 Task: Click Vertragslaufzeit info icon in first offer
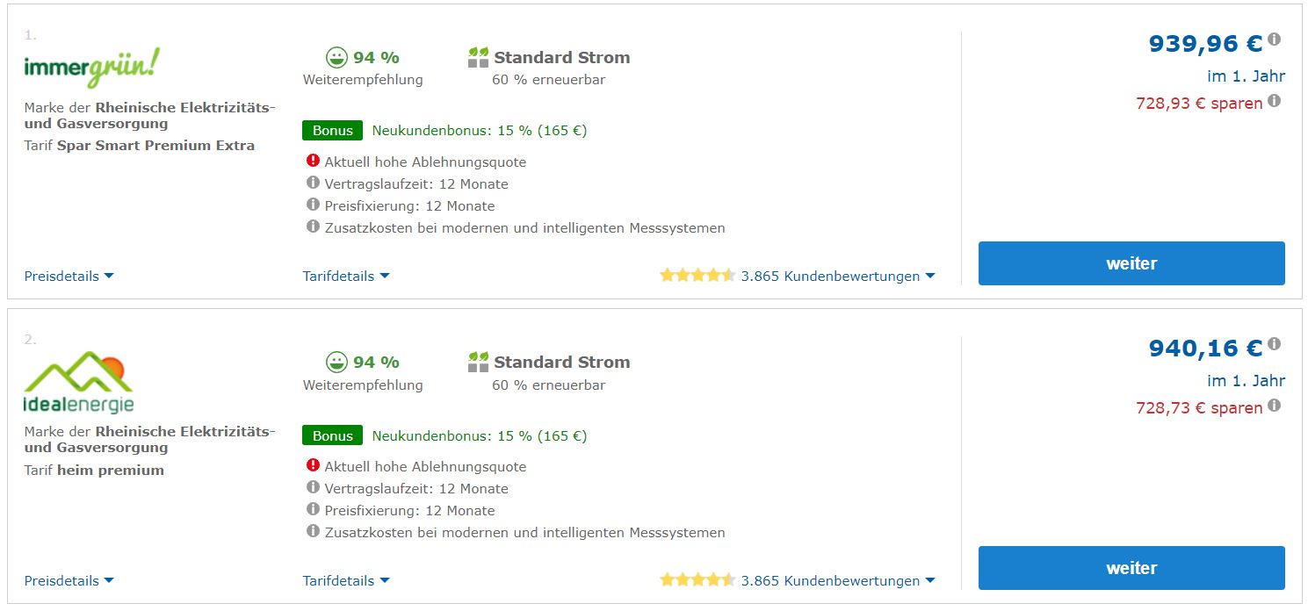[313, 183]
